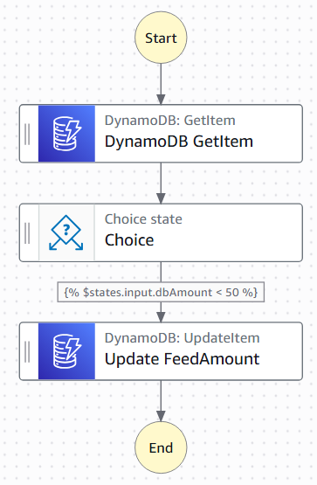Click the dbAmount < 50 condition rule label
This screenshot has height=485, width=317.
click(x=161, y=292)
